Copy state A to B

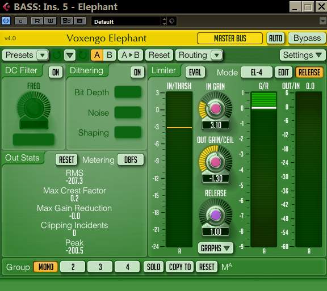(x=131, y=55)
